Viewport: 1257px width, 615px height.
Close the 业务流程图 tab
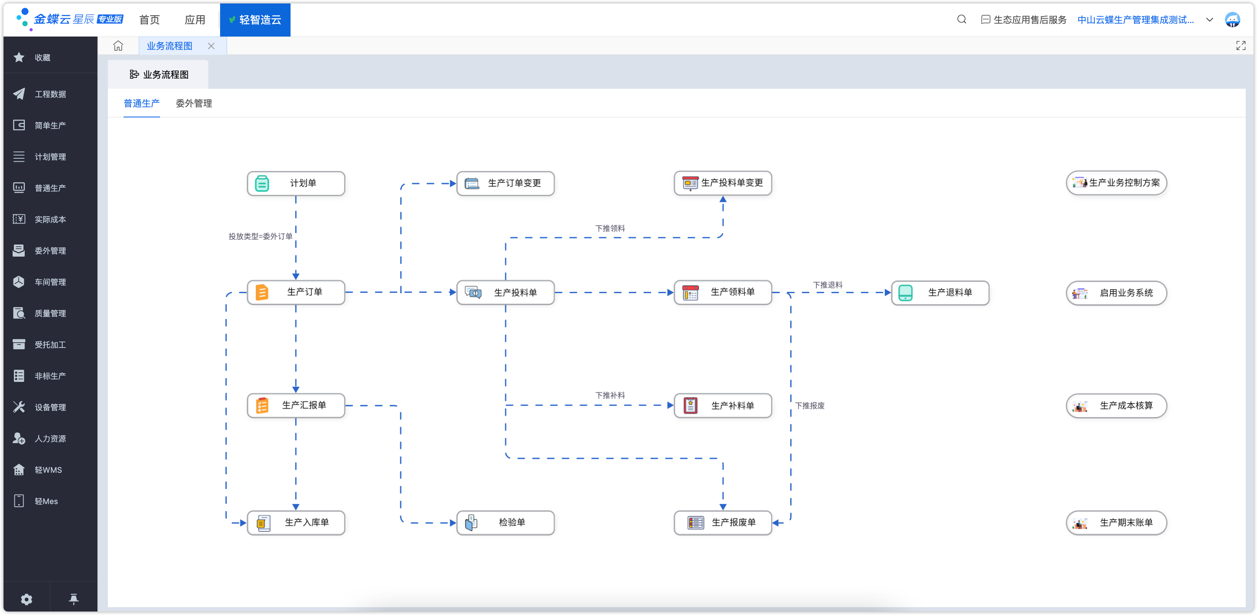pyautogui.click(x=211, y=46)
